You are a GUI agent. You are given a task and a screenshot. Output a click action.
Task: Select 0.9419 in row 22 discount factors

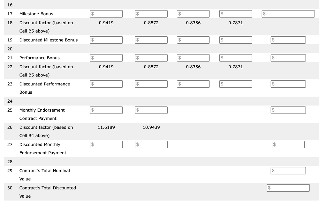point(106,67)
